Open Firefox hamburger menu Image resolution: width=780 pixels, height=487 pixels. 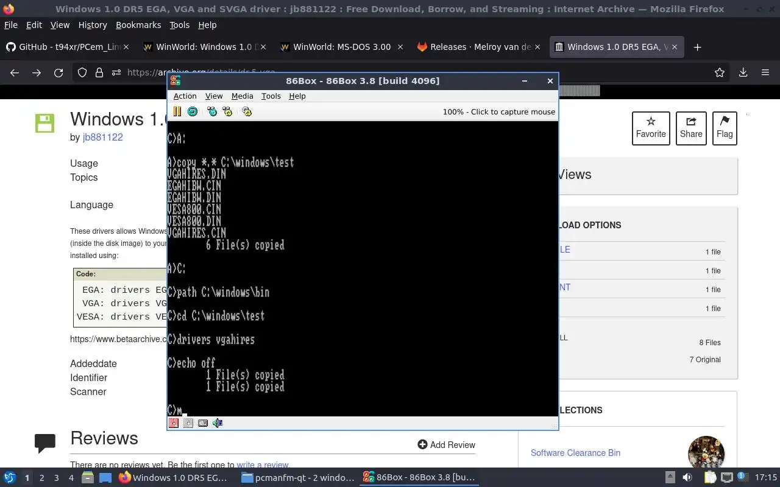(x=765, y=72)
